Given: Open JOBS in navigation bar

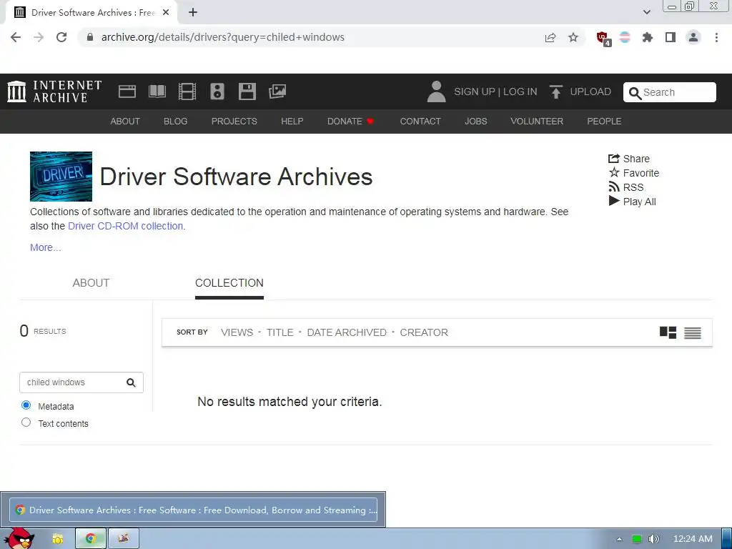Looking at the screenshot, I should pos(475,122).
